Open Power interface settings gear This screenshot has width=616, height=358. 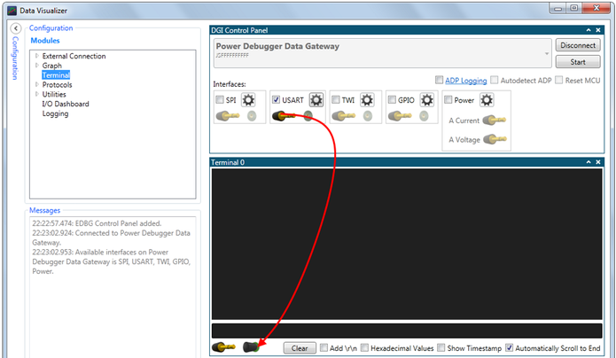pos(487,100)
